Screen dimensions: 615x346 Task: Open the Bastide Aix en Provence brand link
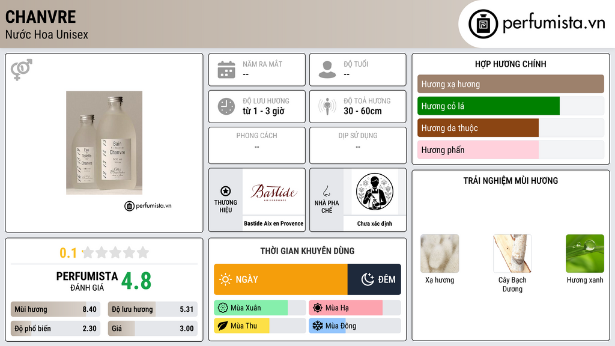click(x=274, y=223)
